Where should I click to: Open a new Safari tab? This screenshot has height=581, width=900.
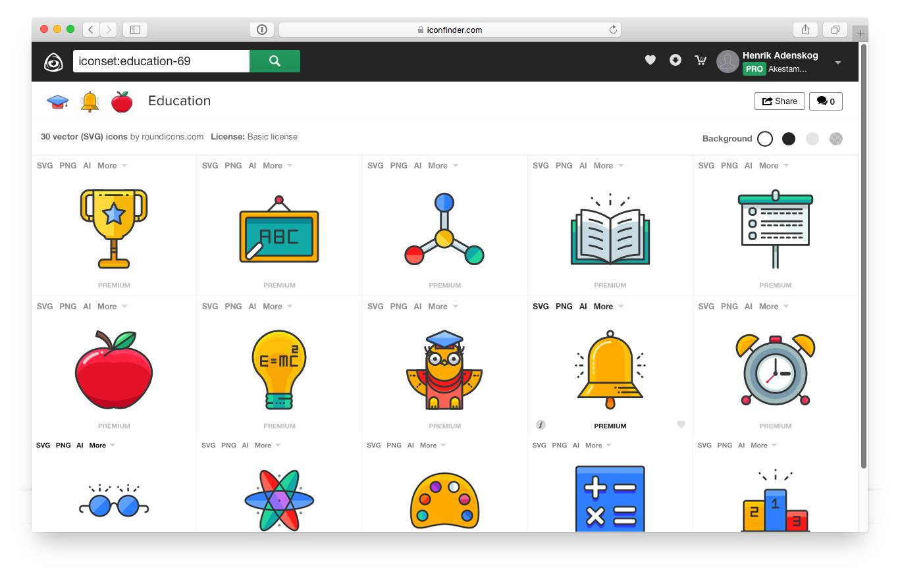tap(860, 33)
